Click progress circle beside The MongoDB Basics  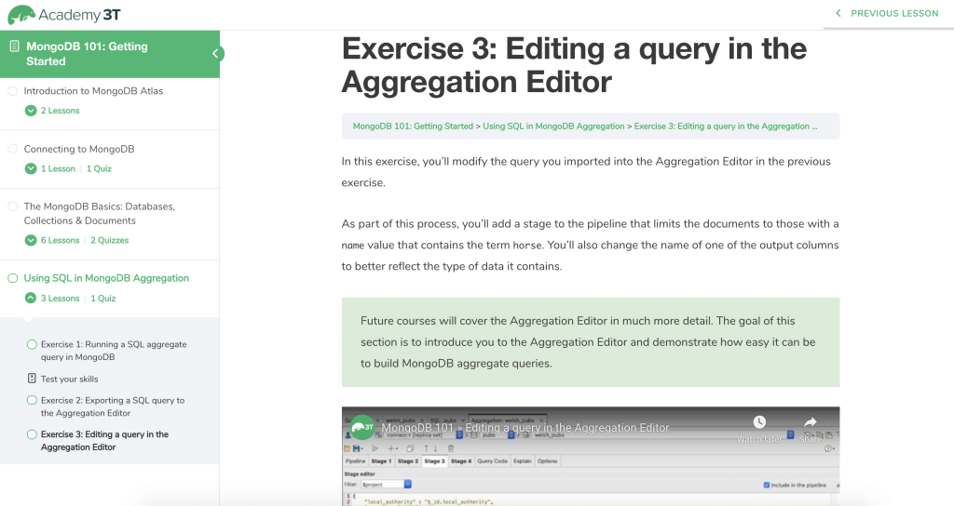(12, 206)
